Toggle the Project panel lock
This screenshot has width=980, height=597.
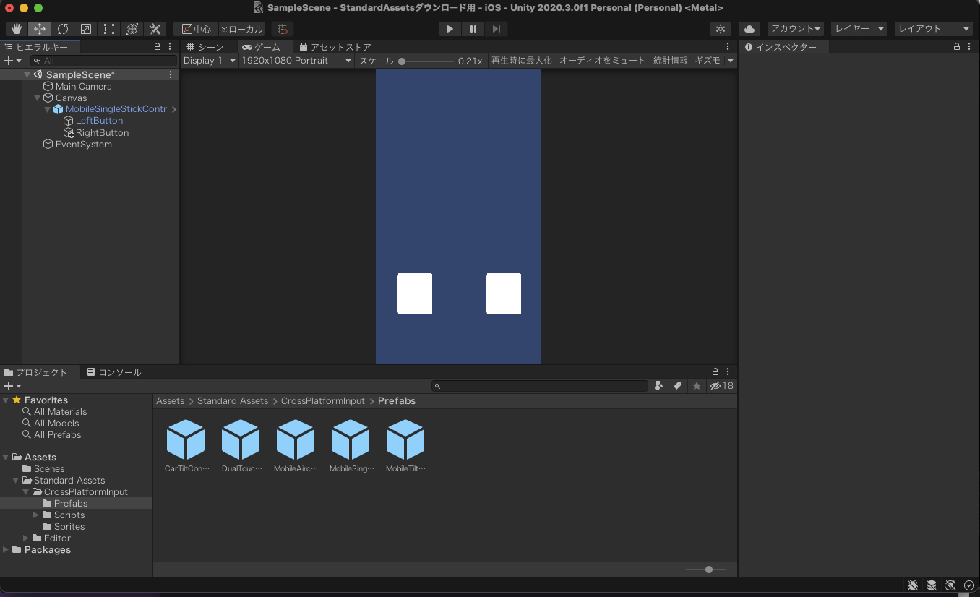[x=715, y=372]
